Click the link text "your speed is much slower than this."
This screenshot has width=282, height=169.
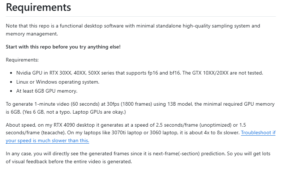coord(47,140)
